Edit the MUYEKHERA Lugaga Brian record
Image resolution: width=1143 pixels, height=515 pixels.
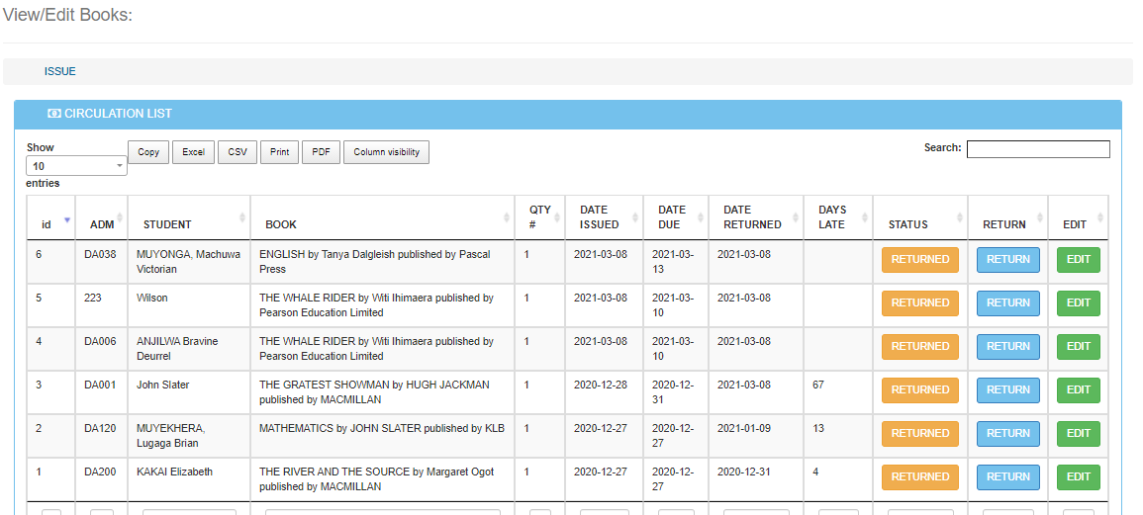1078,433
